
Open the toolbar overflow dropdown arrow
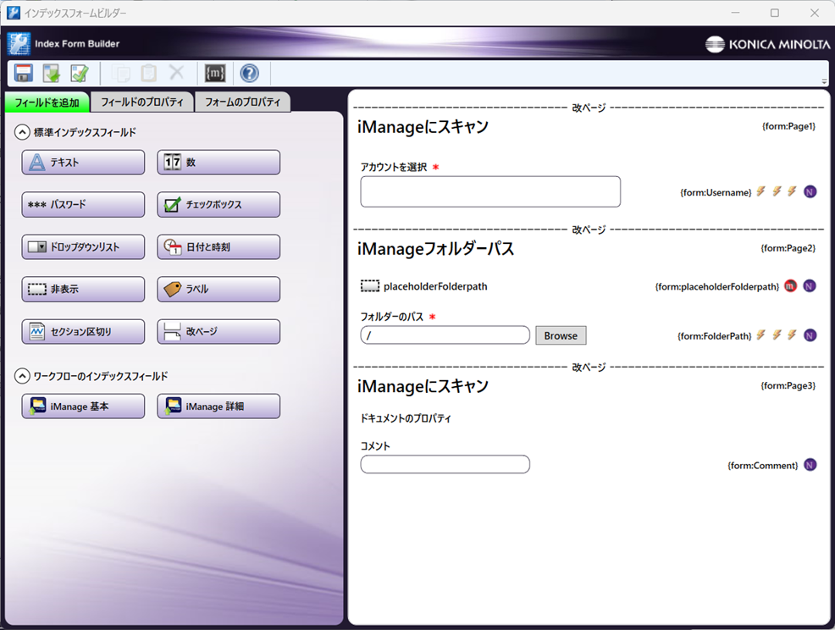pyautogui.click(x=825, y=80)
